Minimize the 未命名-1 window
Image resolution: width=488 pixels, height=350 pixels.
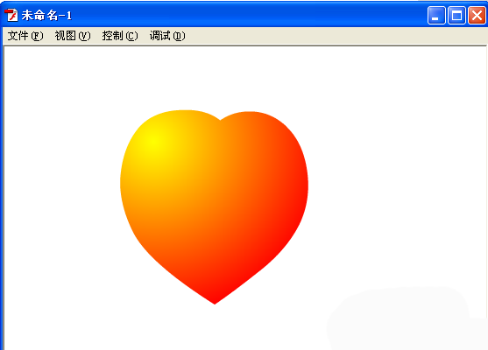[x=436, y=15]
